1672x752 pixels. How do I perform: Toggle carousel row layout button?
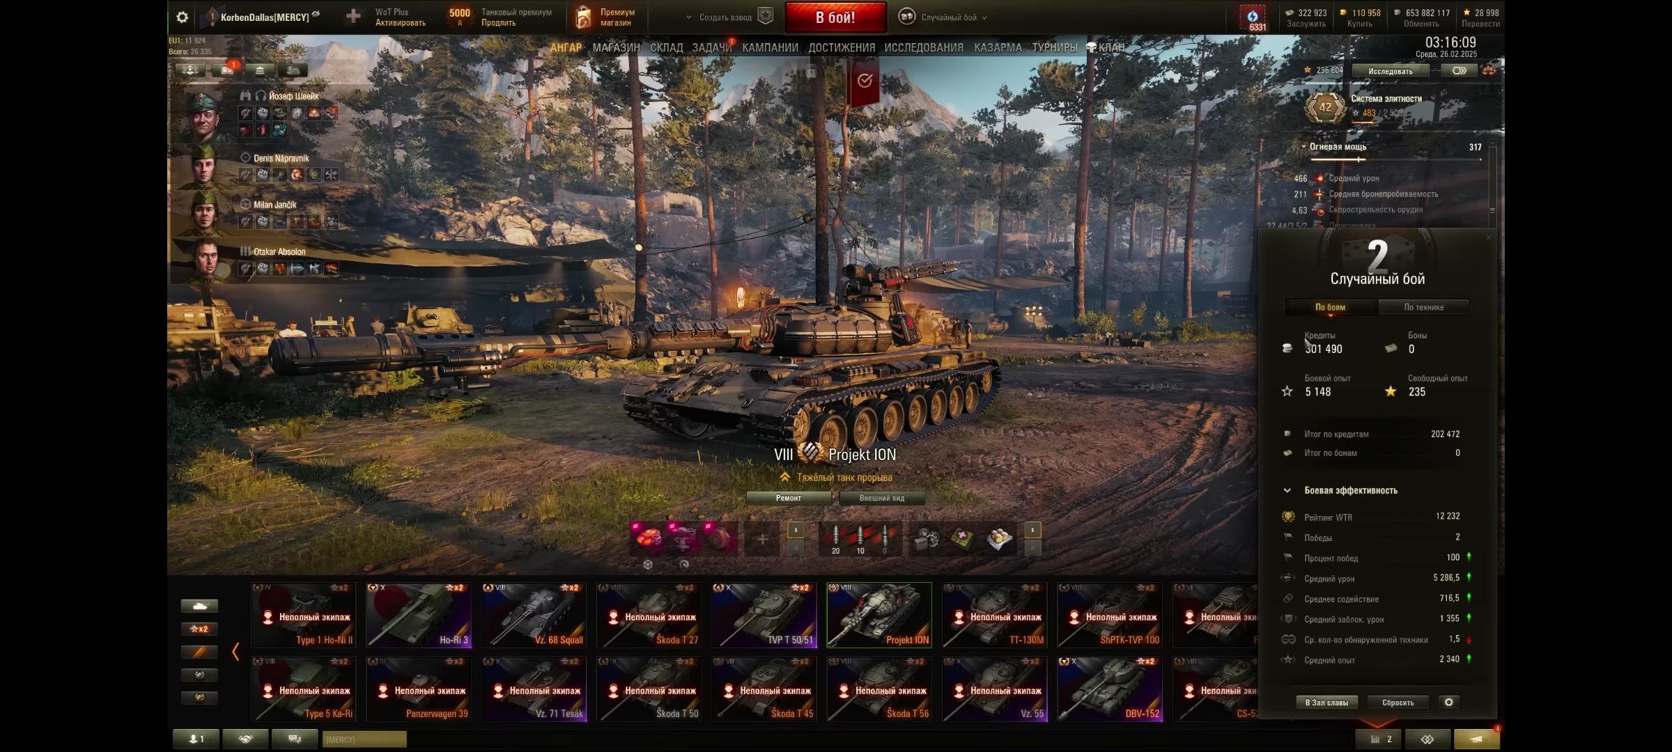coord(199,606)
